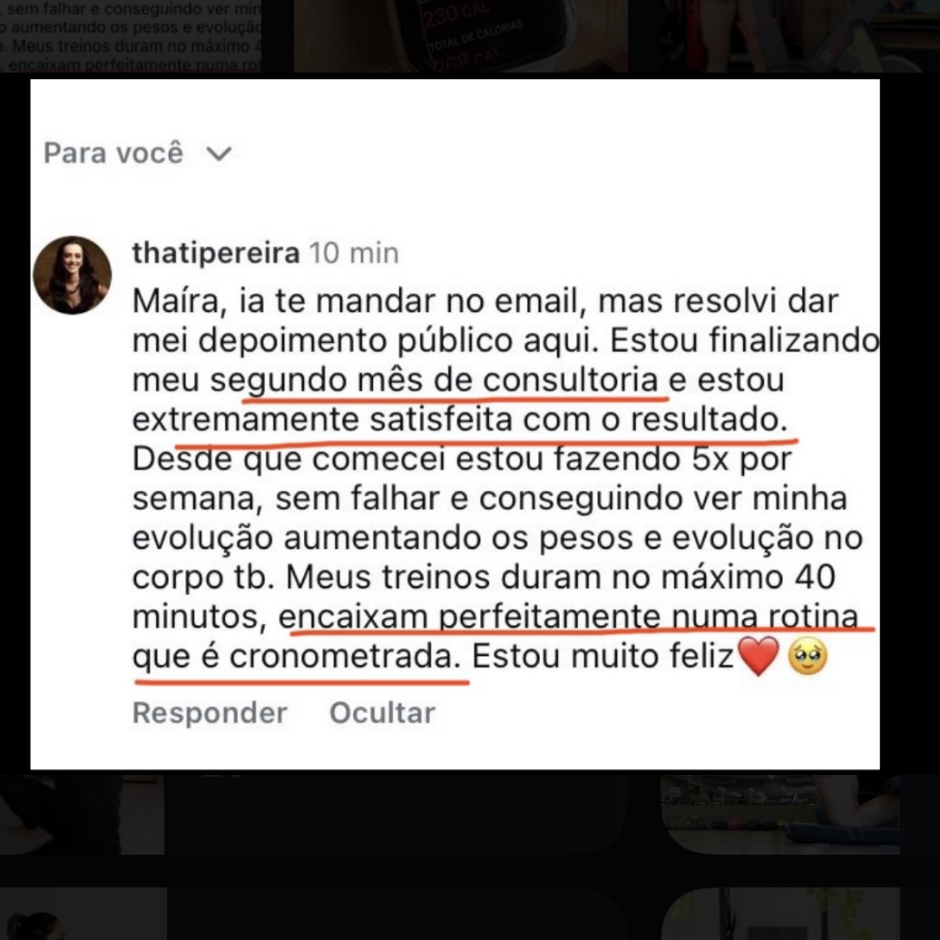Viewport: 940px width, 940px height.
Task: Open the "Para você" comment filter dropdown
Action: (137, 152)
